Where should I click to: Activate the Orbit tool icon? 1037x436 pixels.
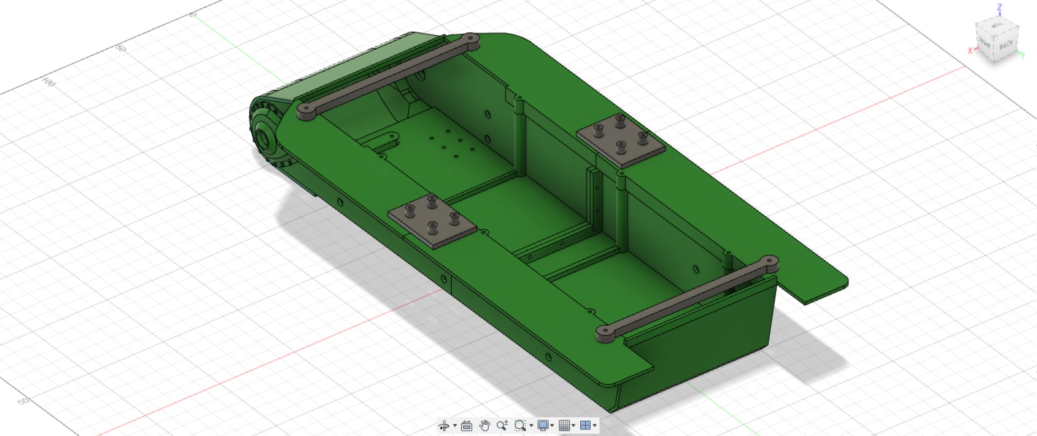point(444,426)
